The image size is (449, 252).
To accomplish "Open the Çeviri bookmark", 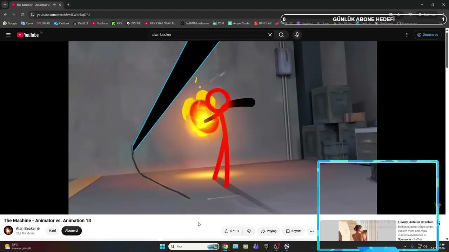I will (27, 23).
